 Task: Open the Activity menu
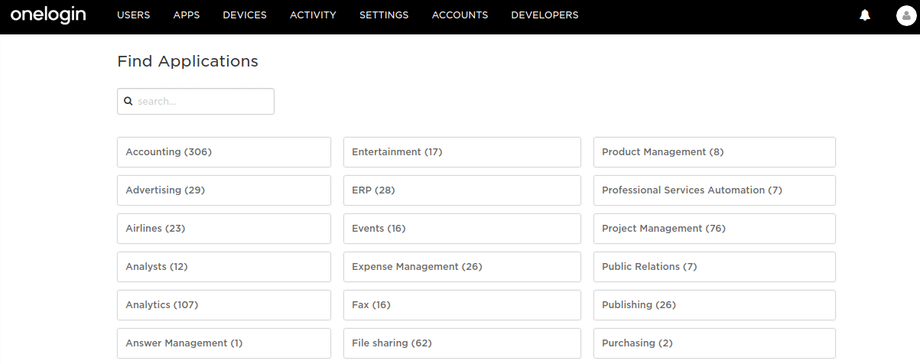[x=313, y=15]
